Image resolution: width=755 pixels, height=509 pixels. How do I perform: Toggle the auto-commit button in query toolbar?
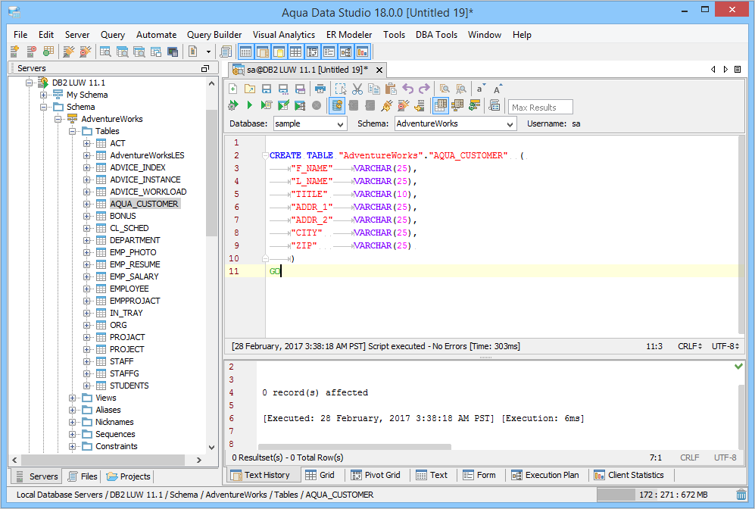337,106
